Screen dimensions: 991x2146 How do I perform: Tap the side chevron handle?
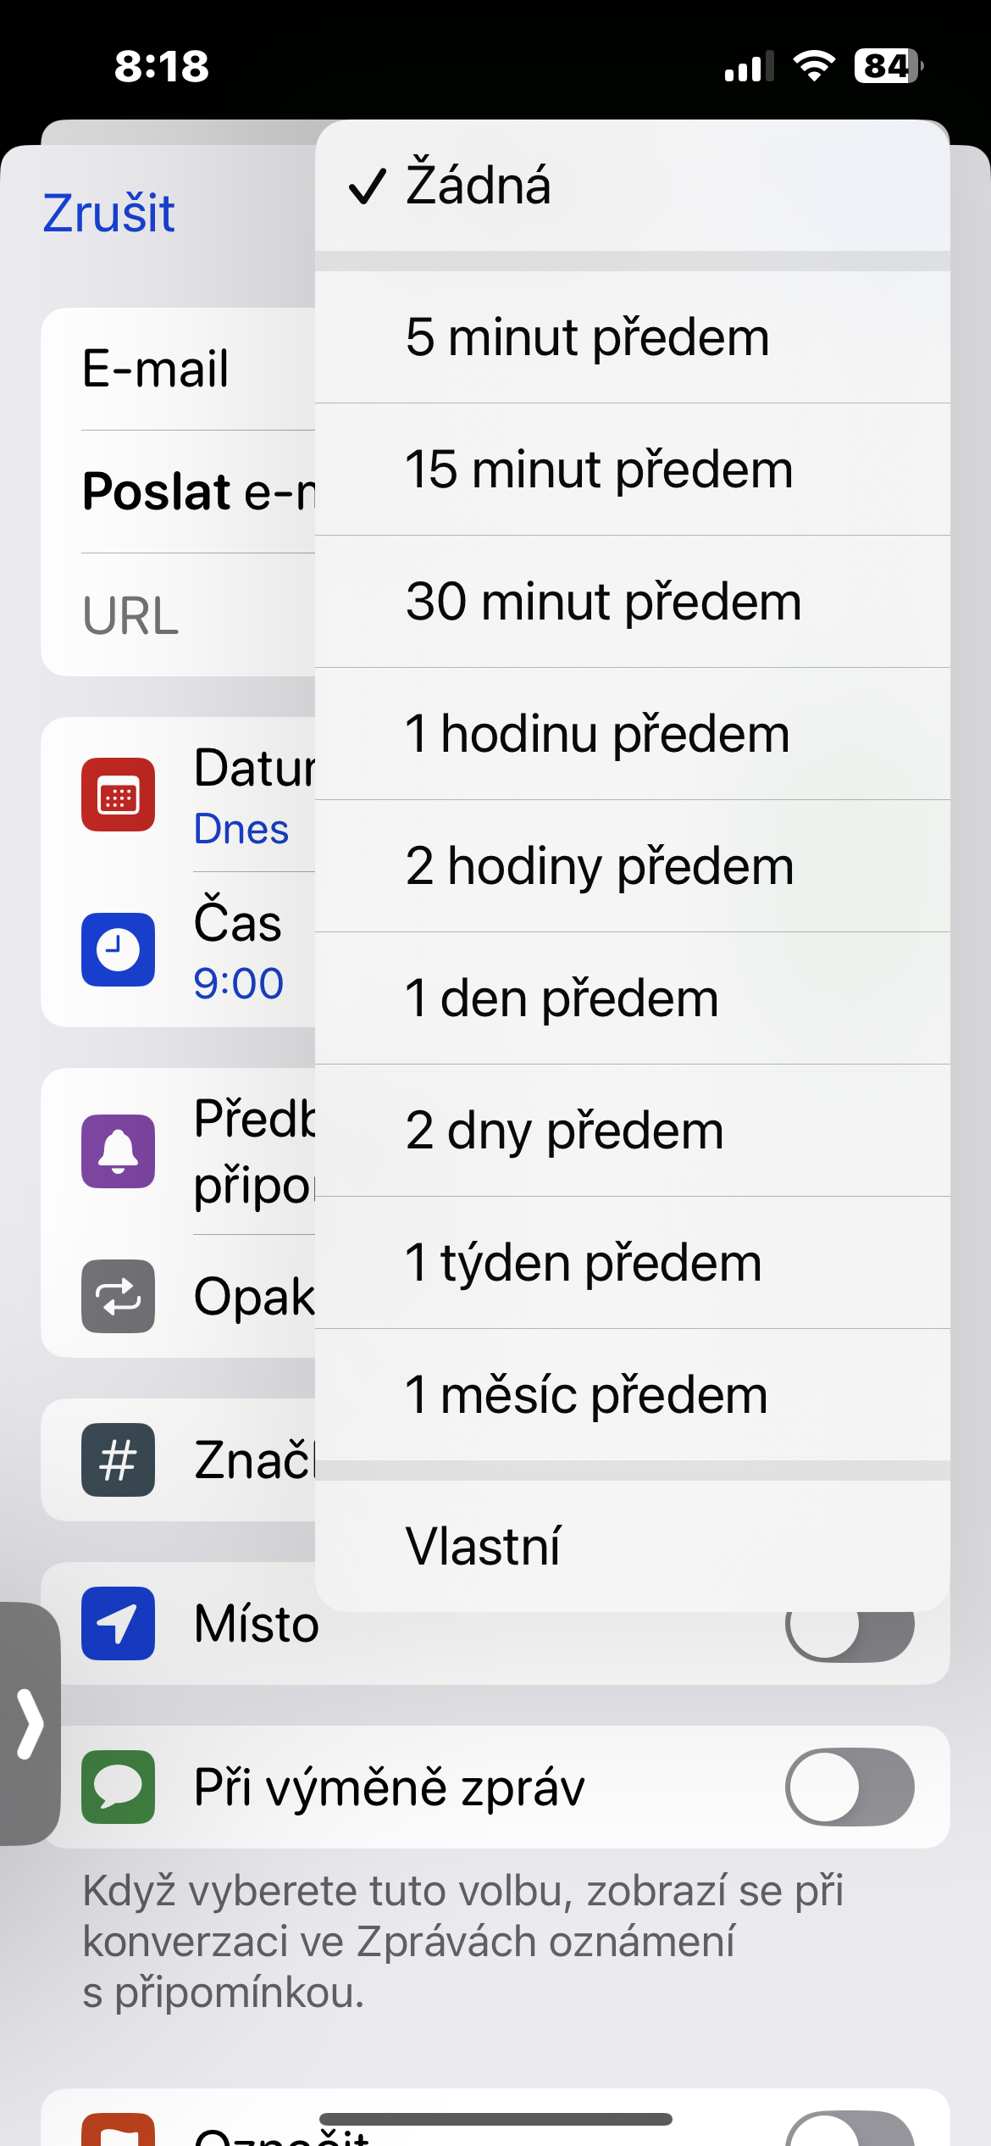30,1722
